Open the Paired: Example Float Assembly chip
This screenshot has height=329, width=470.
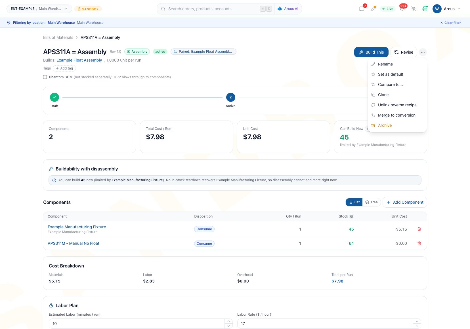pos(203,52)
